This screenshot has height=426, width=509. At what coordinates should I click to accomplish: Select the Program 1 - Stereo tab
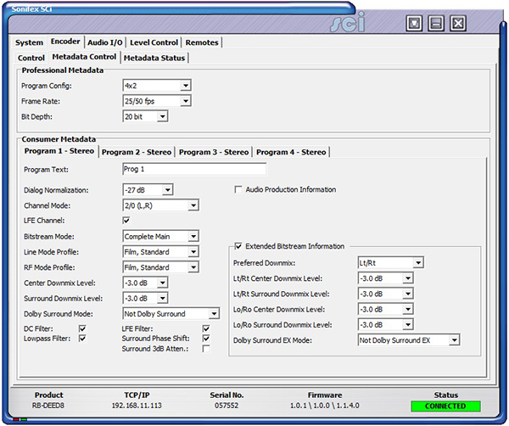pyautogui.click(x=59, y=151)
